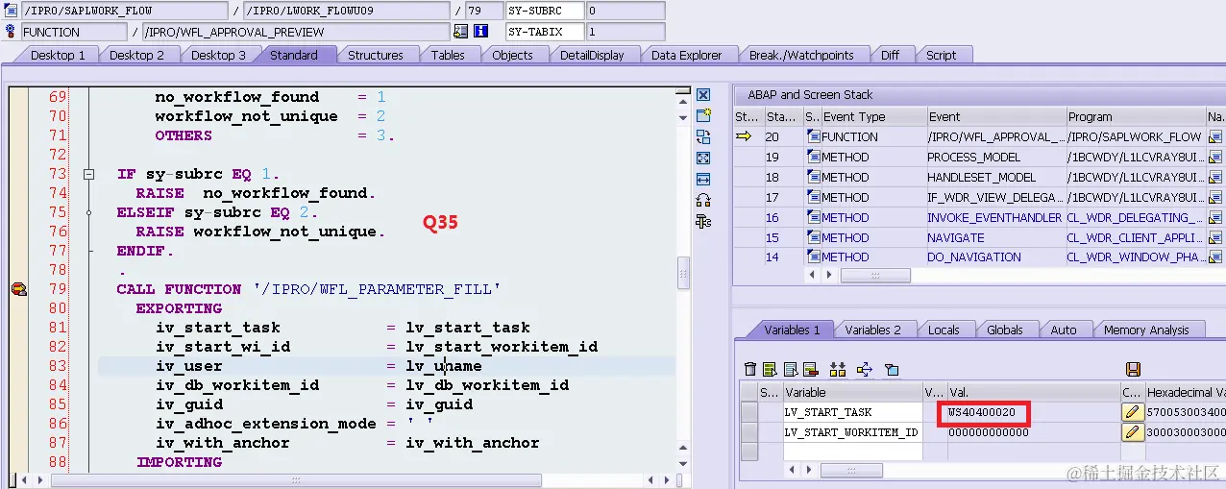Click the blue arrows icon in Variables toolbar

coord(864,369)
